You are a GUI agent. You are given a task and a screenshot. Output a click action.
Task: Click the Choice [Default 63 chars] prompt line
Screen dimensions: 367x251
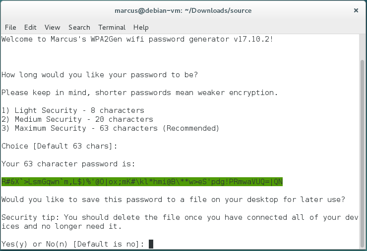pos(60,146)
